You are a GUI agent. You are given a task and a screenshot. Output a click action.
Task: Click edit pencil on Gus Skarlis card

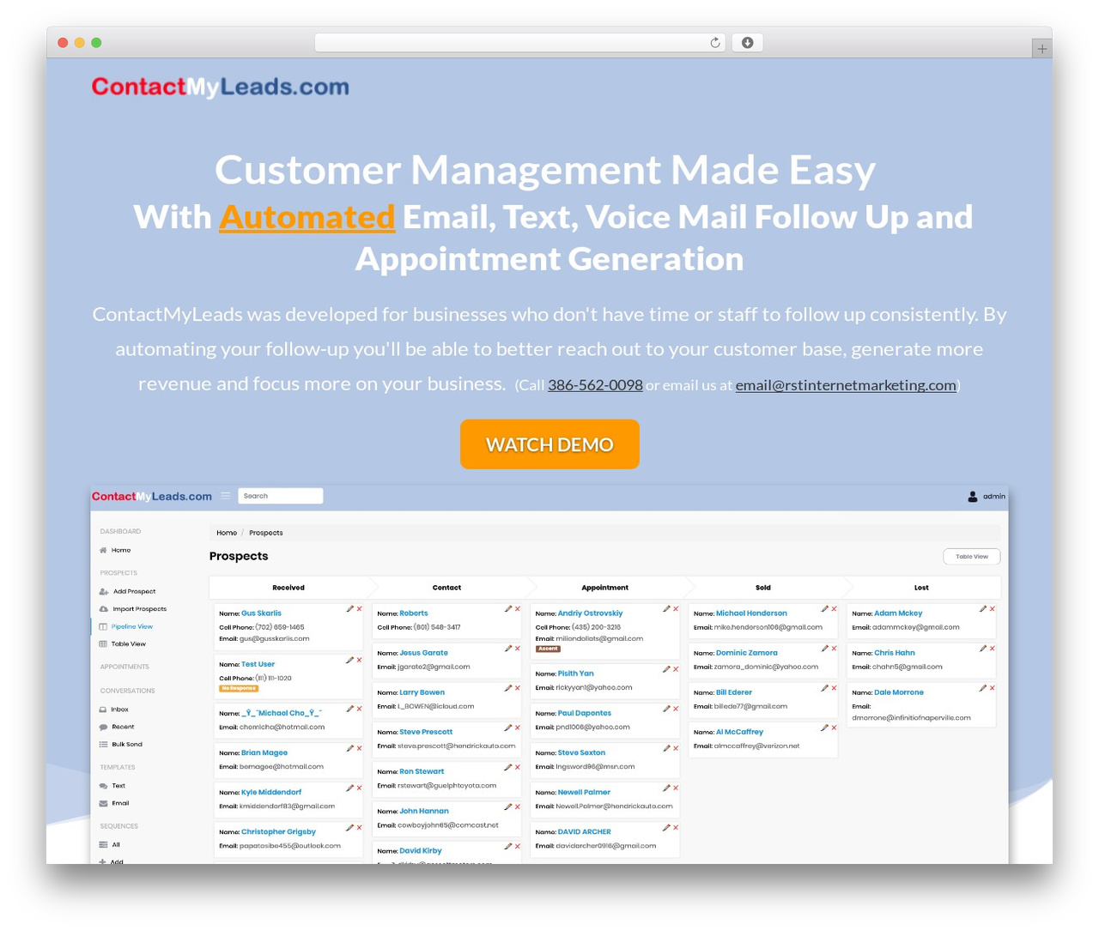point(349,609)
